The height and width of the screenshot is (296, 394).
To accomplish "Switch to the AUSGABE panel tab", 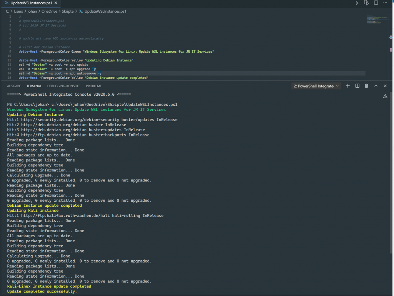I will pos(14,86).
